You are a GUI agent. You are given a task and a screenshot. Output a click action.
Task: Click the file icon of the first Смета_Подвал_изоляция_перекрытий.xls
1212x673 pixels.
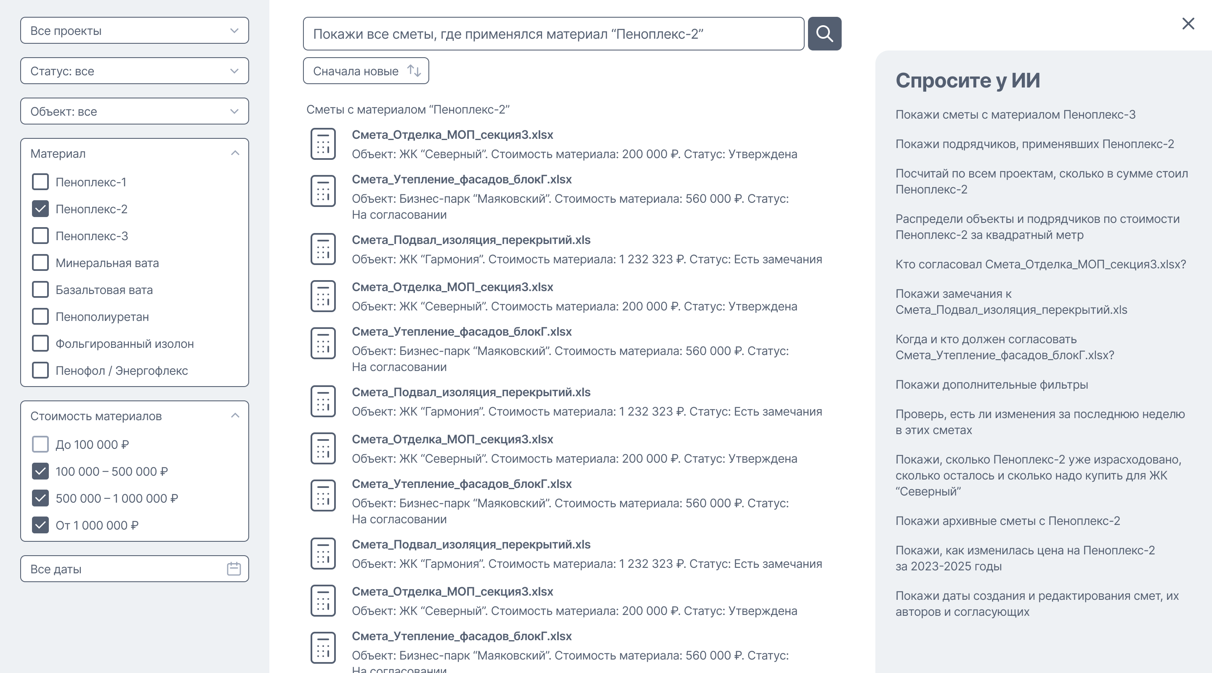(323, 249)
